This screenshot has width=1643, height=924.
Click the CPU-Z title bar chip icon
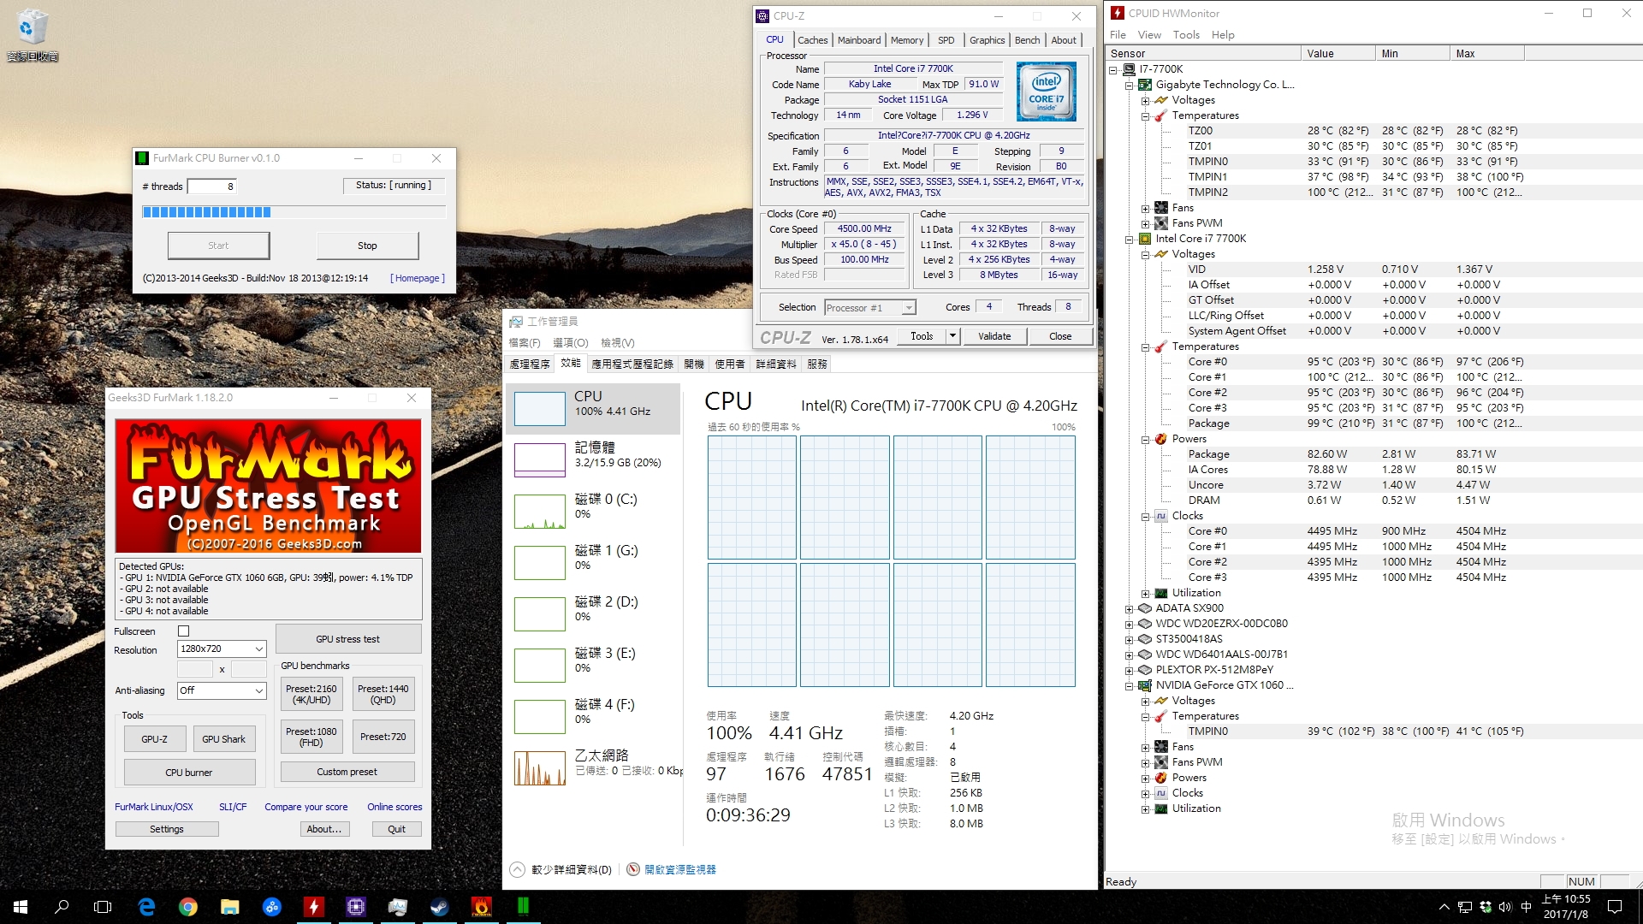762,16
